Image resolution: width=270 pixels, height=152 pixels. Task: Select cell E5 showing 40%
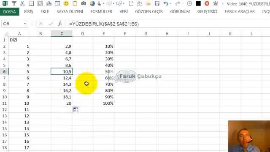[x=104, y=65]
